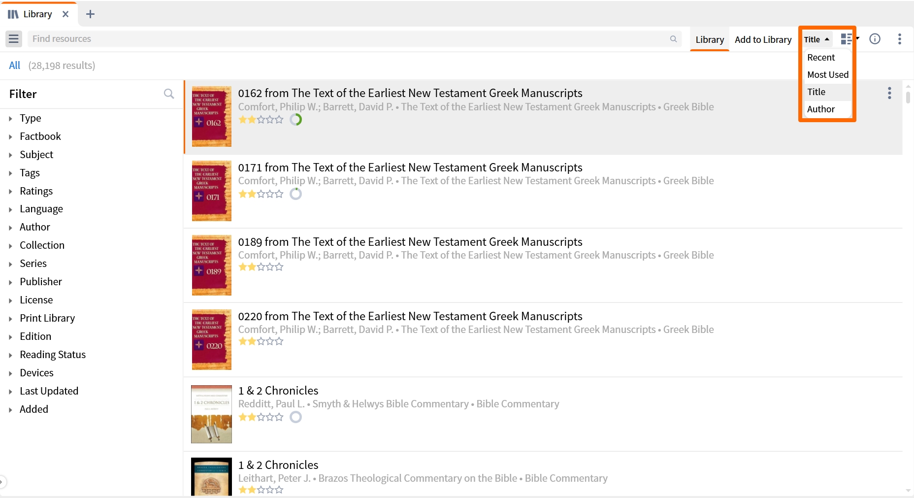Open the 0171 book cover thumbnail
Image resolution: width=914 pixels, height=498 pixels.
pyautogui.click(x=212, y=191)
